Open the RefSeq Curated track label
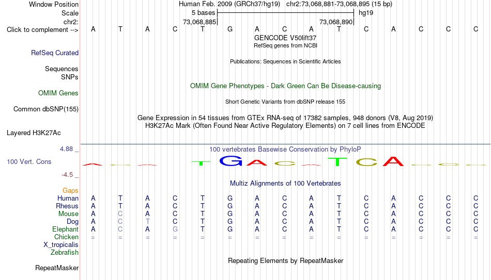Image resolution: width=491 pixels, height=280 pixels. tap(55, 53)
